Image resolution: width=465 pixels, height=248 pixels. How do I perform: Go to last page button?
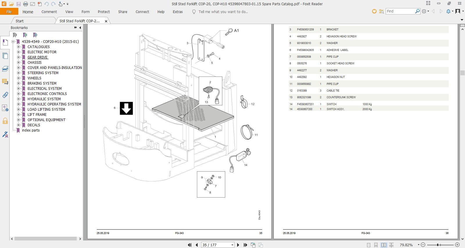point(245,245)
